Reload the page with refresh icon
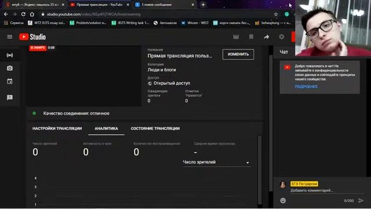The width and height of the screenshot is (371, 209). pos(23,14)
